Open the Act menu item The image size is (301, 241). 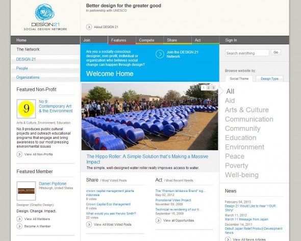pyautogui.click(x=206, y=40)
